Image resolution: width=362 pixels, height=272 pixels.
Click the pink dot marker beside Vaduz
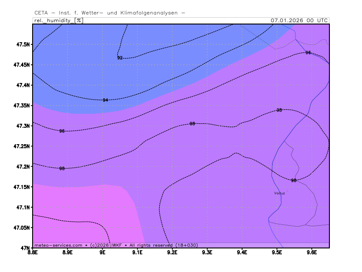click(287, 191)
